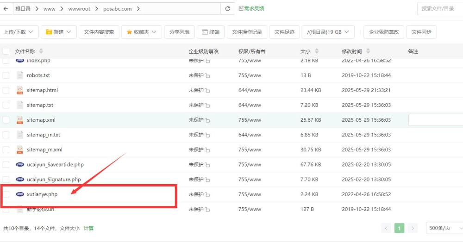The image size is (463, 242).
Task: Refresh the directory with the reload icon
Action: point(227,8)
